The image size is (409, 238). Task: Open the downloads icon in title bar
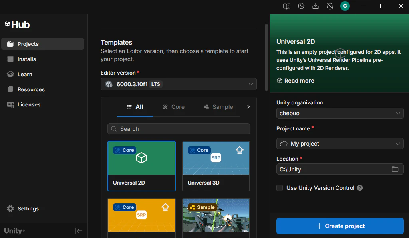coord(316,6)
